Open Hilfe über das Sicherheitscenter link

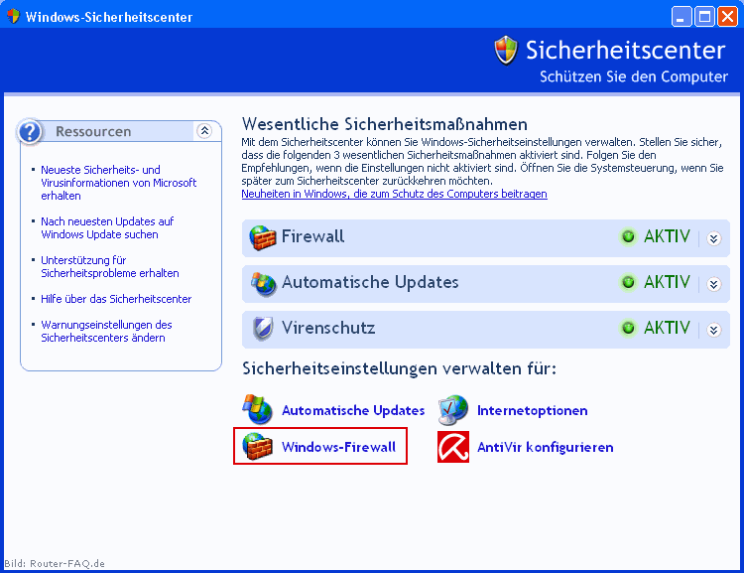tap(116, 299)
